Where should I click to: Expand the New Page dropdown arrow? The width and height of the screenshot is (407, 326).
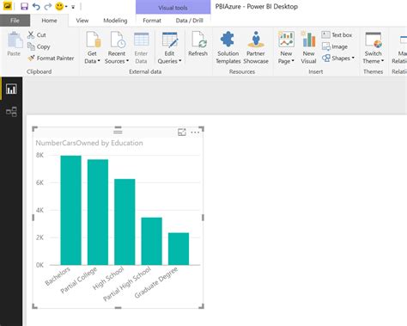click(293, 61)
